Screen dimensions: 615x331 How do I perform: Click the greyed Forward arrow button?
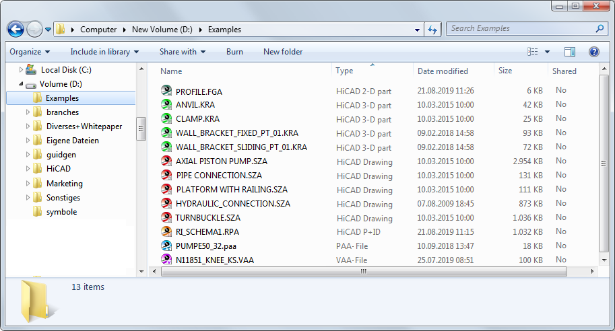coord(34,30)
